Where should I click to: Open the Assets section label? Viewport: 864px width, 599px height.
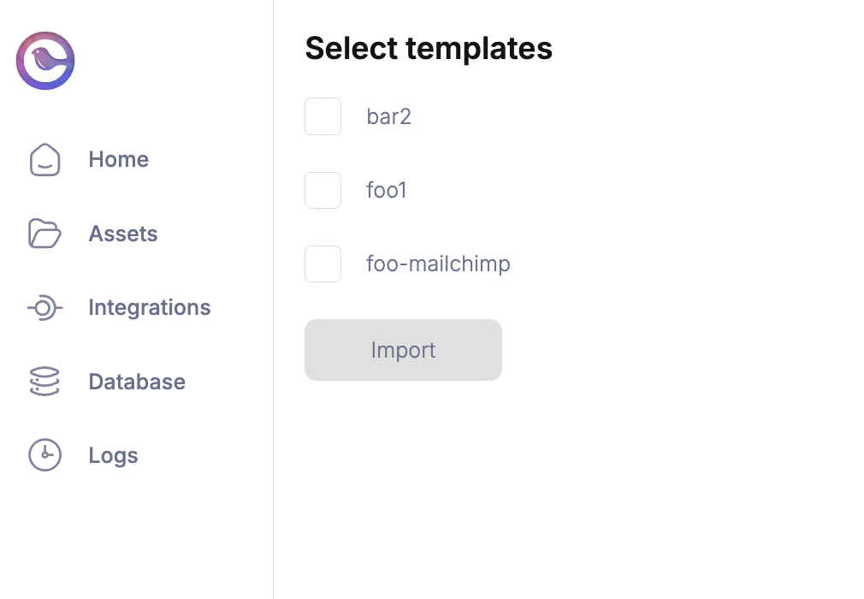click(x=123, y=234)
